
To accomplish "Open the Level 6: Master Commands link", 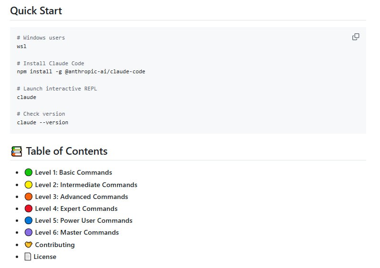I will (x=77, y=232).
